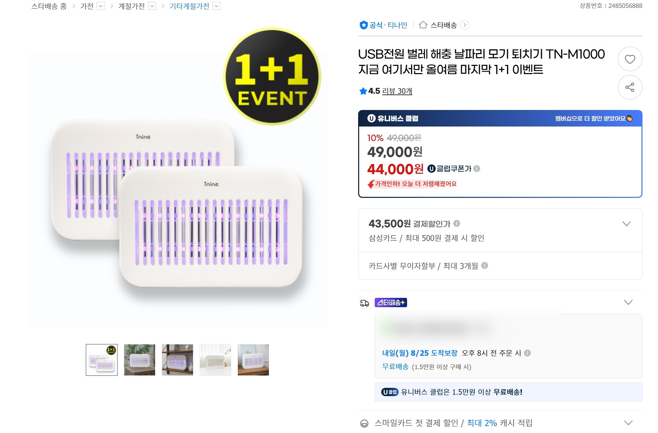Click the share icon button
This screenshot has width=658, height=433.
click(630, 87)
